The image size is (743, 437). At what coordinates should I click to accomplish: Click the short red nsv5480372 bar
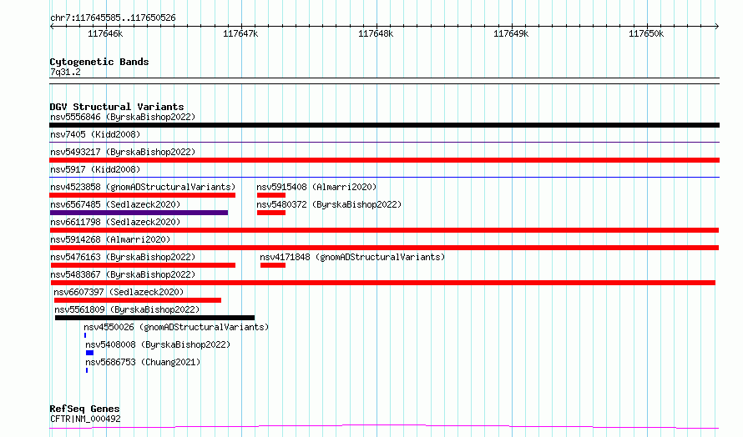271,213
